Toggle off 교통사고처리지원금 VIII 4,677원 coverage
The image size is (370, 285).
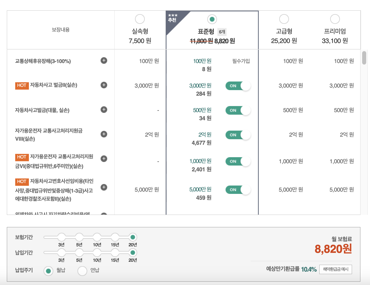click(238, 135)
